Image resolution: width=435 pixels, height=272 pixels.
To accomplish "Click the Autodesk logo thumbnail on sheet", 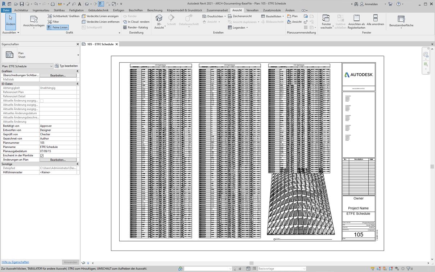I will (359, 74).
